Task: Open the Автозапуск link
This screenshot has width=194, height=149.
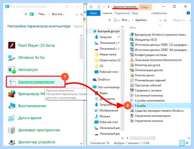Action: coord(28,70)
